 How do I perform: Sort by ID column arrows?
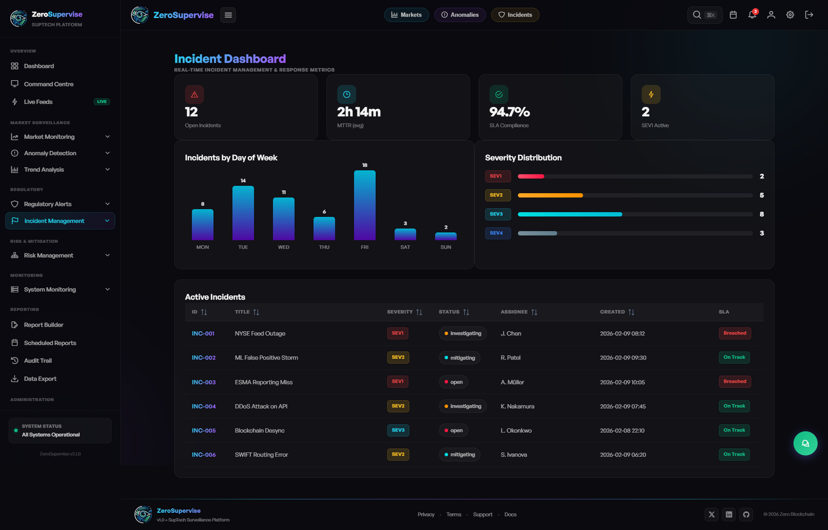pyautogui.click(x=204, y=312)
